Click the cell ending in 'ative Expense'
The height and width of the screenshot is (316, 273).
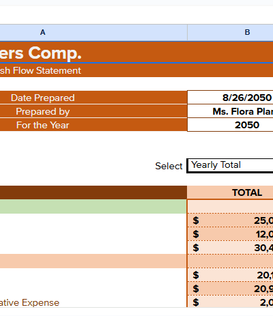94,302
